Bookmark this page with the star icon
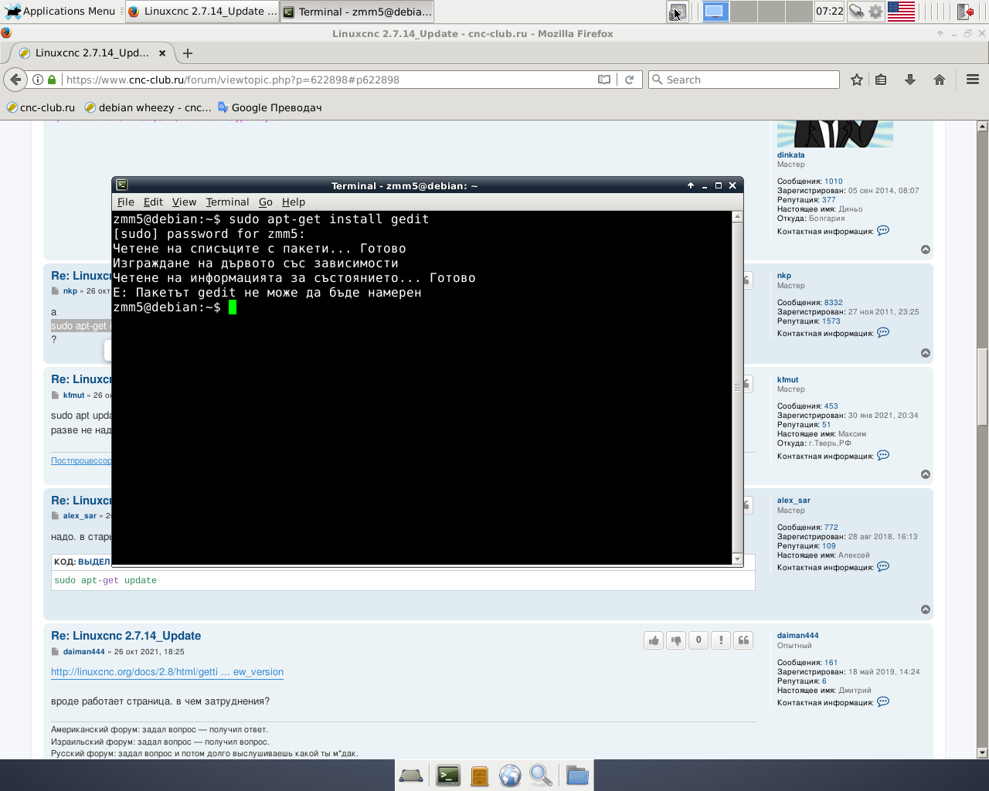Viewport: 989px width, 791px height. tap(857, 80)
